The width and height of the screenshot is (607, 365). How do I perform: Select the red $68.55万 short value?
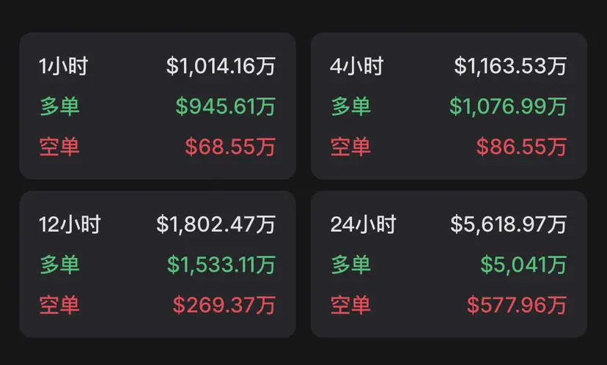tap(230, 147)
